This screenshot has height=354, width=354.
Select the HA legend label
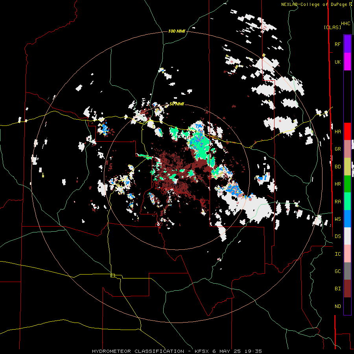click(x=337, y=132)
